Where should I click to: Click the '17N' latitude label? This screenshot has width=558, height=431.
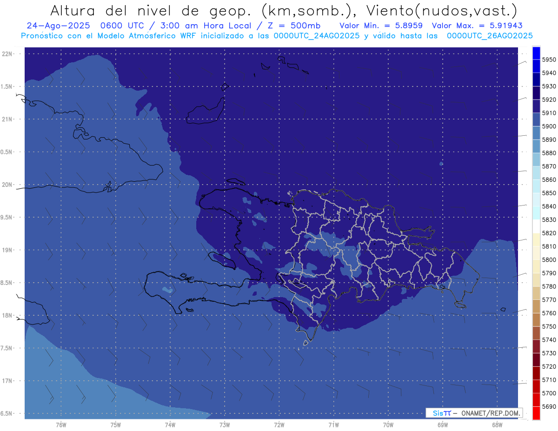pyautogui.click(x=7, y=381)
